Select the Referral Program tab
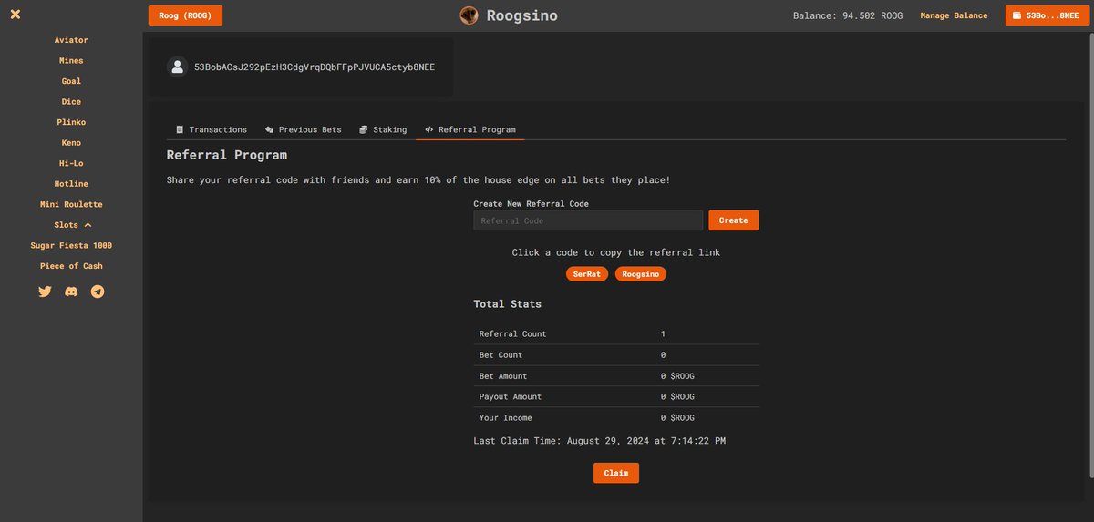 [x=470, y=129]
